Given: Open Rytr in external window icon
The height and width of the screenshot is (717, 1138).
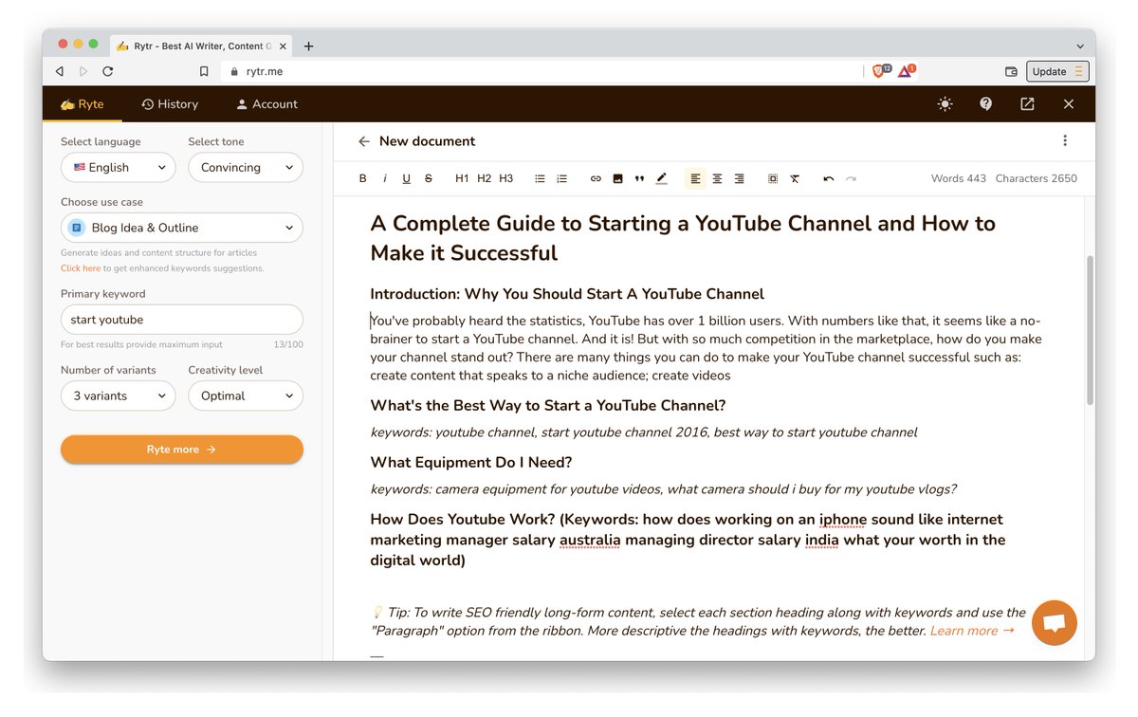Looking at the screenshot, I should (x=1027, y=104).
